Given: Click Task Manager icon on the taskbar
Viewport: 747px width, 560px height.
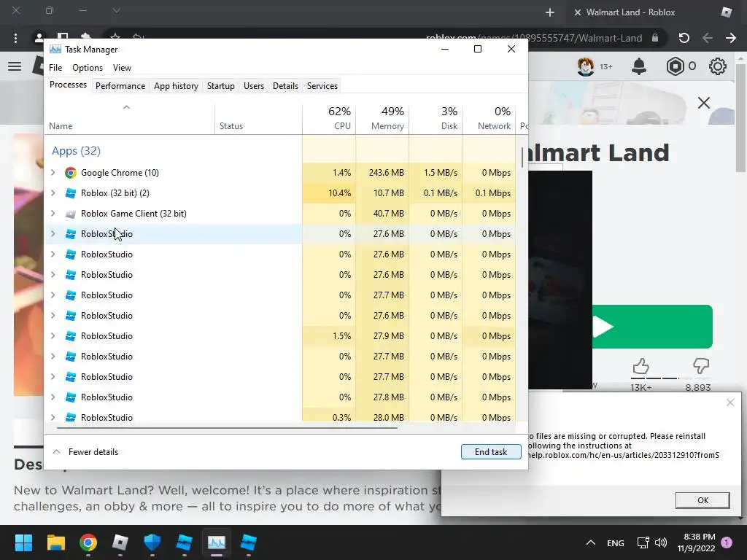Looking at the screenshot, I should coord(216,542).
